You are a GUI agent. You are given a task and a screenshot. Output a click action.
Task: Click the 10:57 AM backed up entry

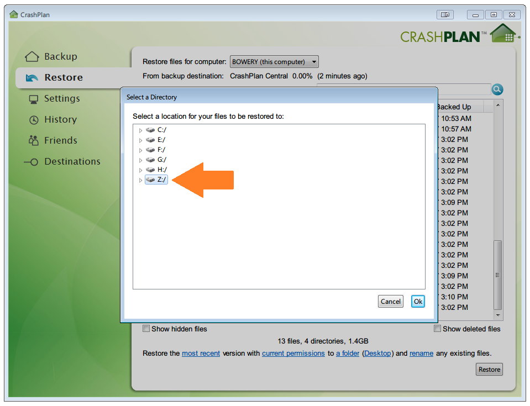pyautogui.click(x=456, y=129)
